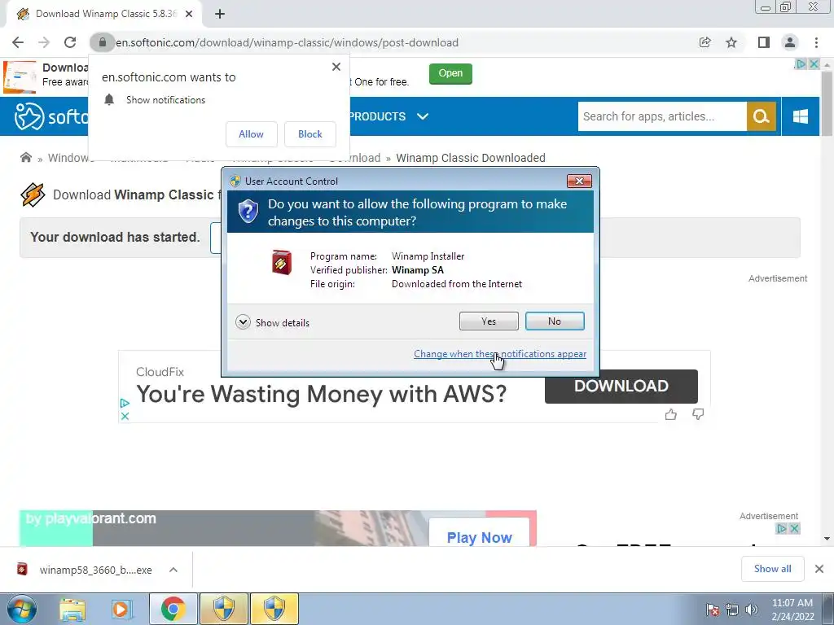Viewport: 834px width, 625px height.
Task: Click the Softonic logo
Action: pyautogui.click(x=50, y=116)
